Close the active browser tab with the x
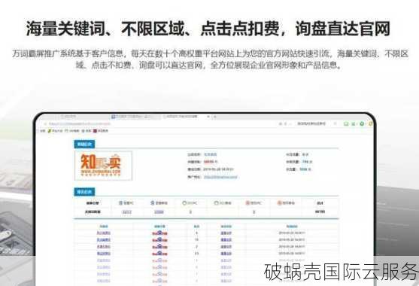This screenshot has height=286, width=419. tap(208, 117)
